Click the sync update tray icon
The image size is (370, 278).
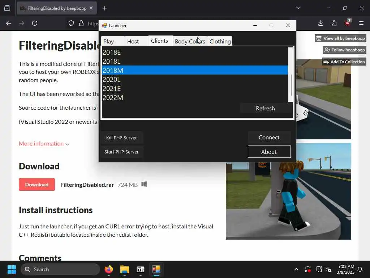click(x=308, y=269)
